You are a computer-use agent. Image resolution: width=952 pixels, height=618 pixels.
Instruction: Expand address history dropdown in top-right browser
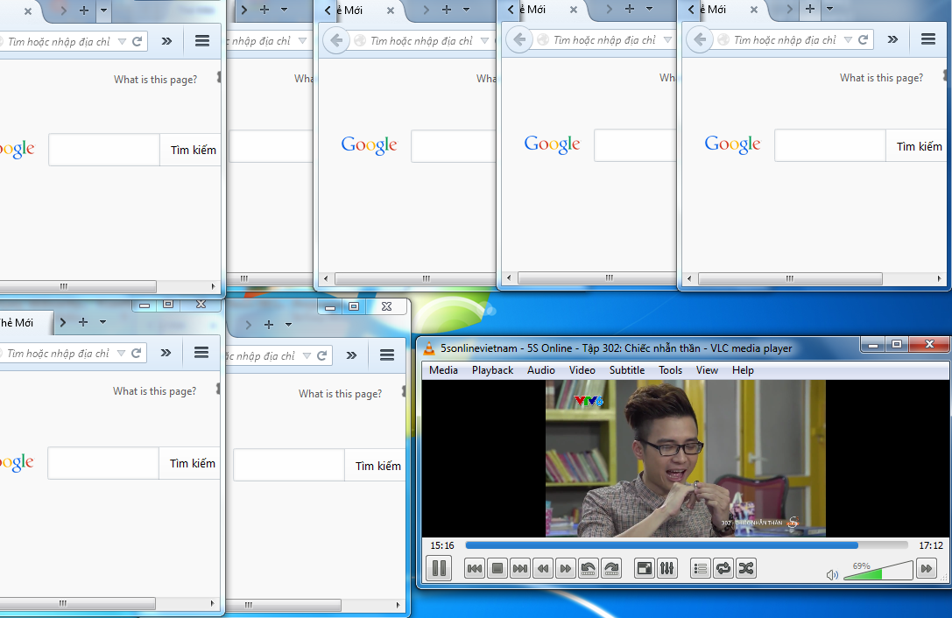(x=847, y=40)
